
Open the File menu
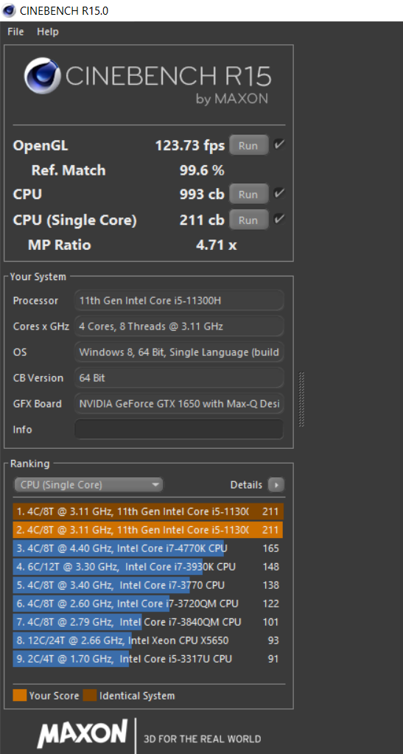tap(15, 32)
